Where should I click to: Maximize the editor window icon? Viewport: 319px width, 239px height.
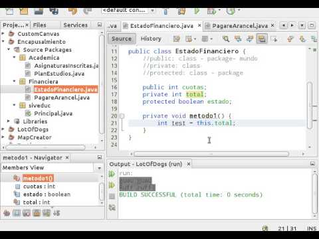pos(312,25)
